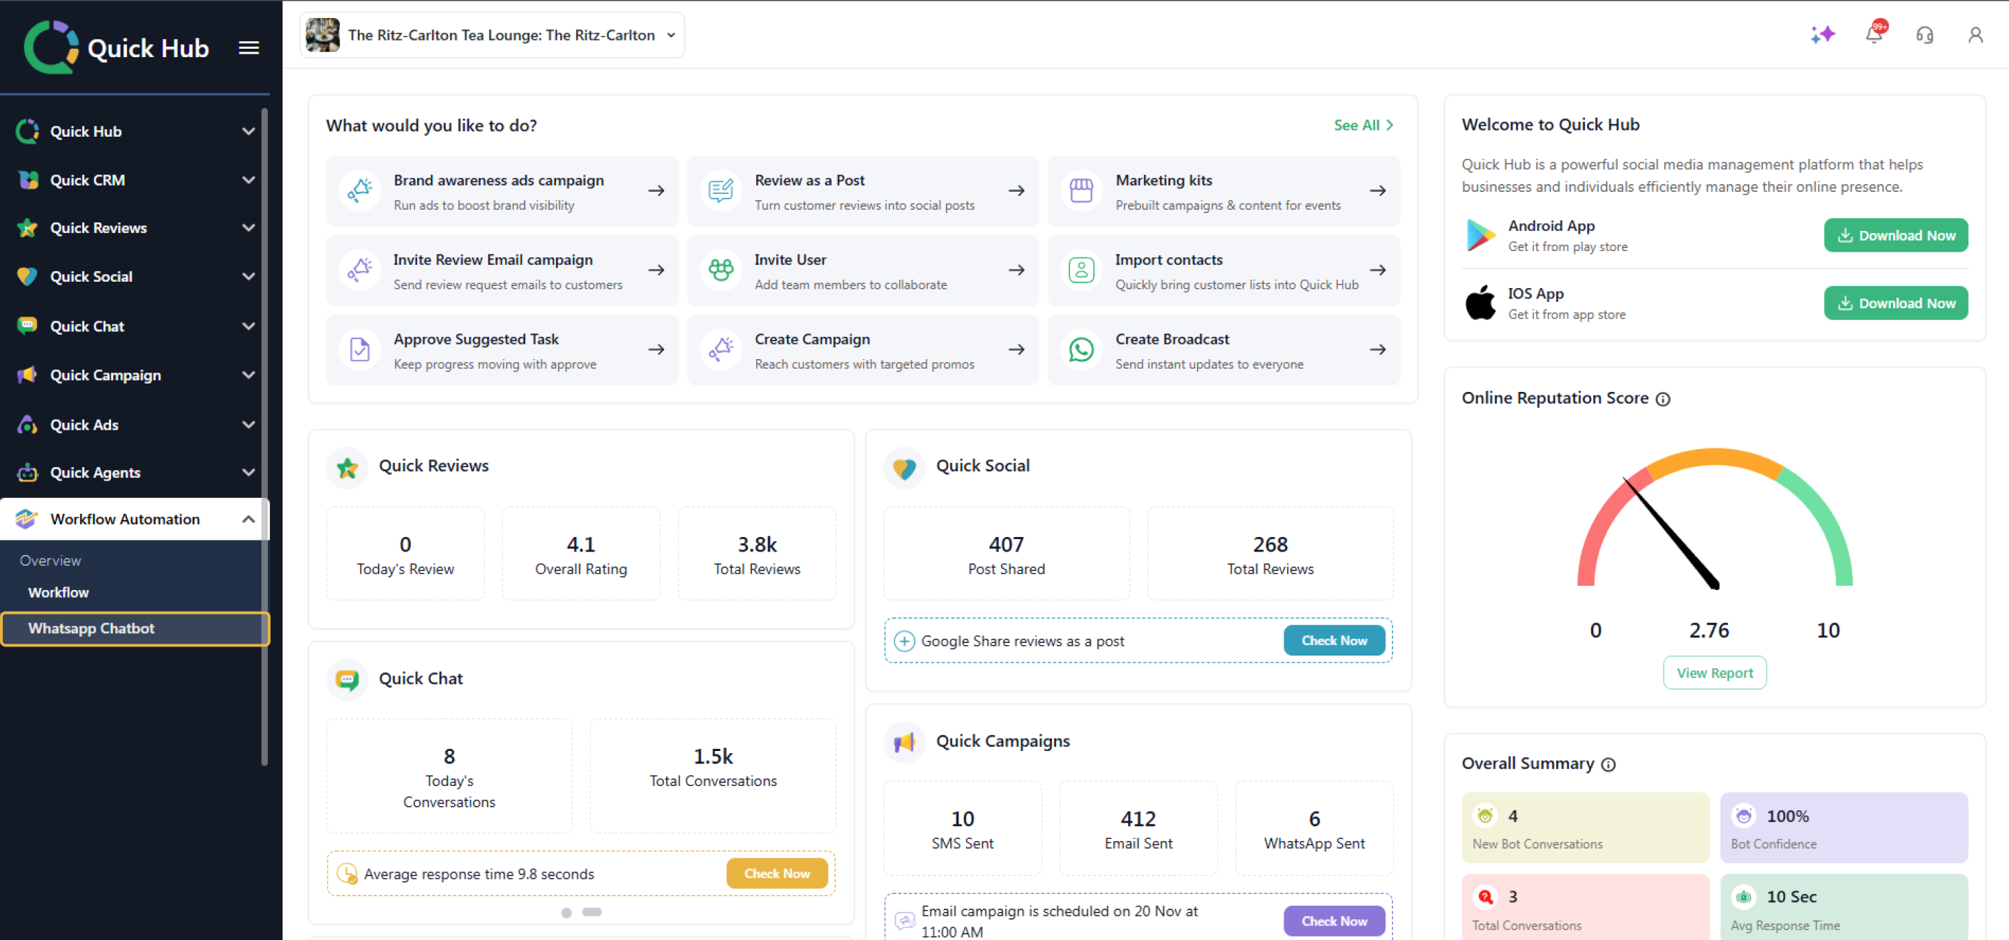Open the user profile icon
The height and width of the screenshot is (940, 2009).
click(x=1975, y=35)
